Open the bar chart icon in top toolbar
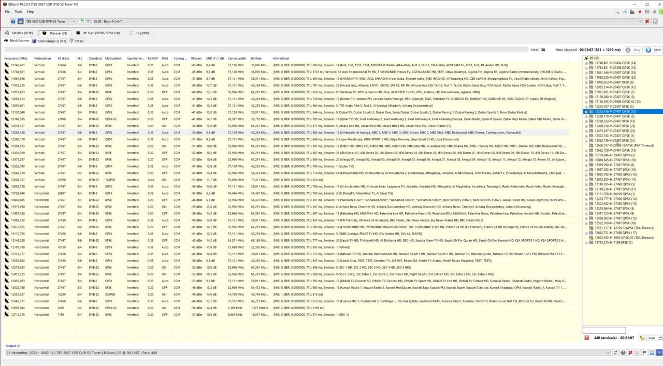This screenshot has height=366, width=663. [x=632, y=11]
